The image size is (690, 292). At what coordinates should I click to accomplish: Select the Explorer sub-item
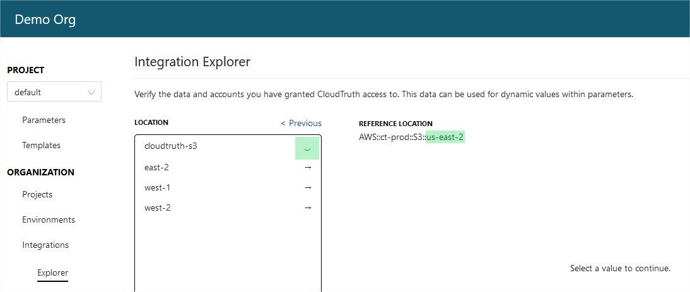[53, 272]
